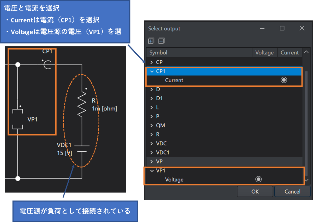Collapse the VP1 tree node
Viewport: 313px width, 222px height.
tap(152, 171)
